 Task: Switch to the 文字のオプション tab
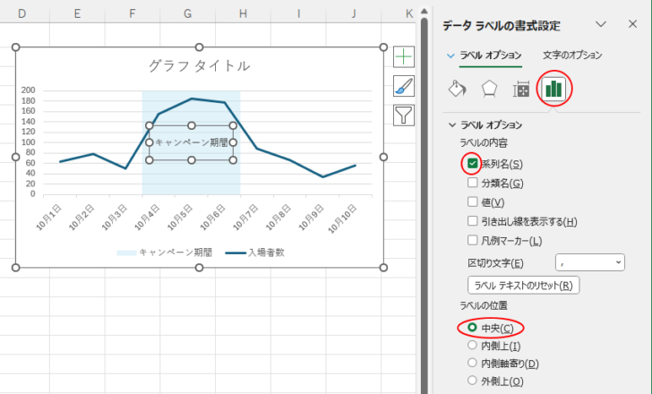pos(572,56)
